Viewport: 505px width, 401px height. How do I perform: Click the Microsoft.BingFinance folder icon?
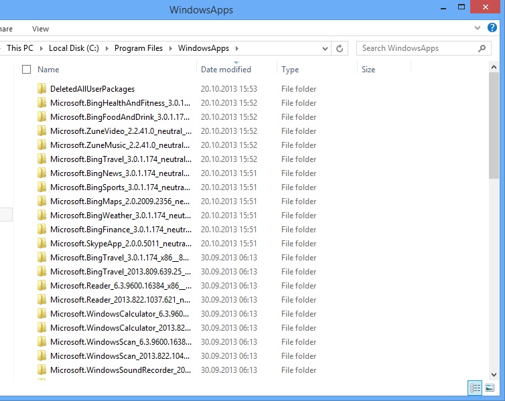pos(42,229)
